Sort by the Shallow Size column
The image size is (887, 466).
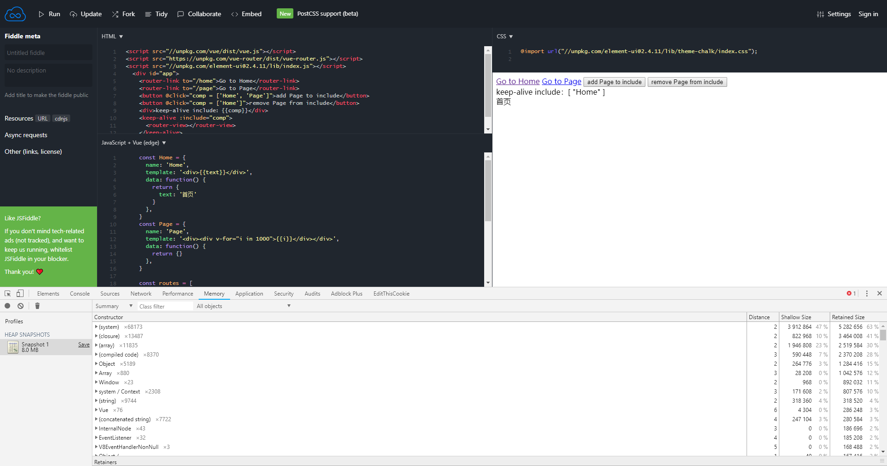pyautogui.click(x=804, y=317)
